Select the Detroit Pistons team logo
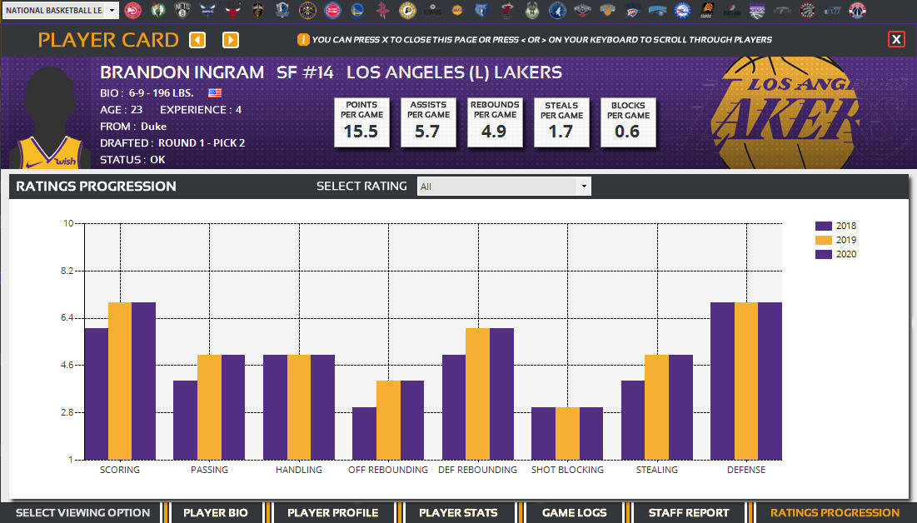Image resolution: width=917 pixels, height=523 pixels. pos(332,10)
